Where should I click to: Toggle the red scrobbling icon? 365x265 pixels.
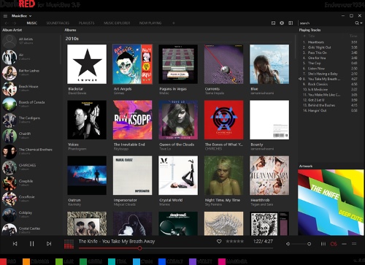334,244
